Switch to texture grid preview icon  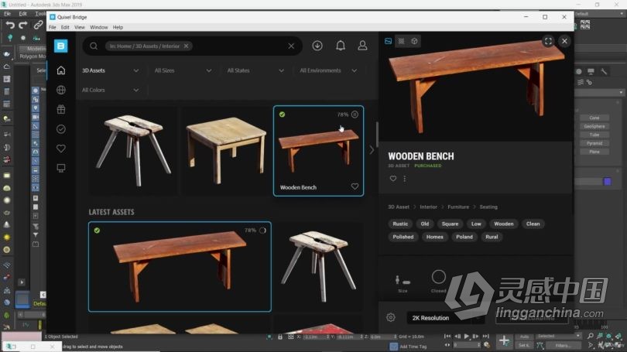pos(401,41)
